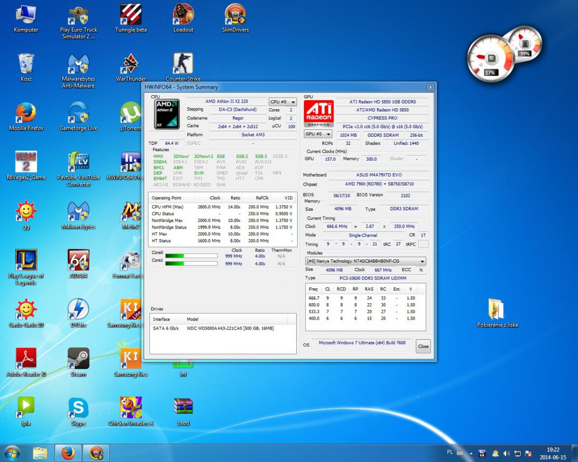Open the volume control in system tray
Screen dimensions: 578x462
pyautogui.click(x=506, y=453)
